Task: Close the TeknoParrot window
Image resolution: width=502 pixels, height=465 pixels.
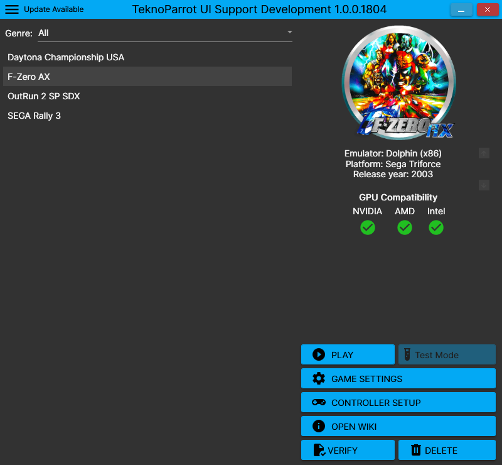Action: click(x=488, y=9)
